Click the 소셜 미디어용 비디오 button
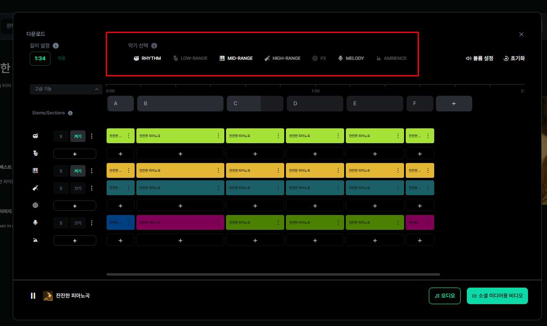The height and width of the screenshot is (326, 547). coord(497,296)
